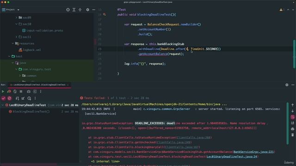Viewport: 296px width, 166px height.
Task: Collapse the resources folder
Action: (13, 43)
